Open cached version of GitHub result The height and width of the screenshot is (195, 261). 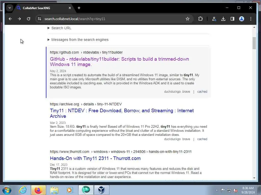click(x=202, y=92)
